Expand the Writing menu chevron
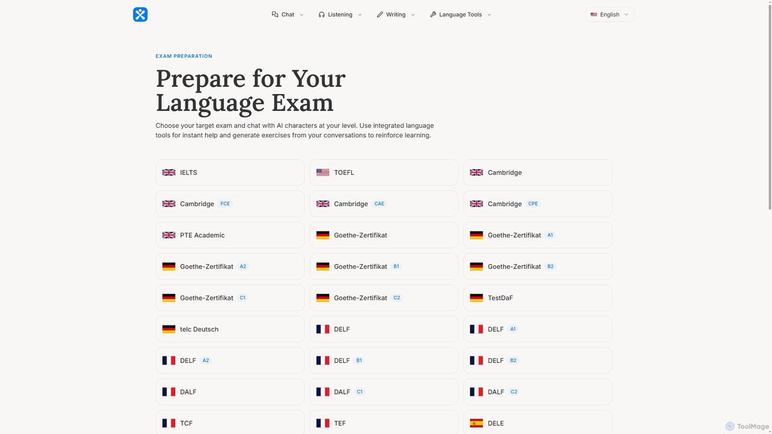Image resolution: width=772 pixels, height=434 pixels. click(x=413, y=14)
